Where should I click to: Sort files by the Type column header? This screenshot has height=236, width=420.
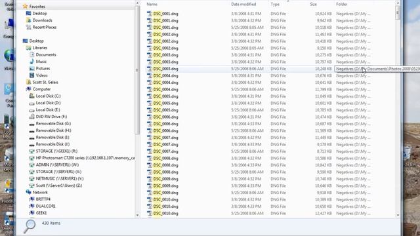click(275, 5)
